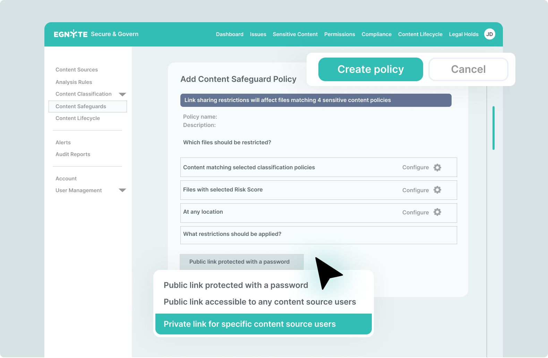Open the Sensitive Content tab
Screen dimensions: 548x358
click(x=295, y=34)
